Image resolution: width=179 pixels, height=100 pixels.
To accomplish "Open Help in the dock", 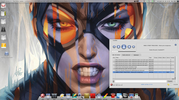I will pos(43,96).
